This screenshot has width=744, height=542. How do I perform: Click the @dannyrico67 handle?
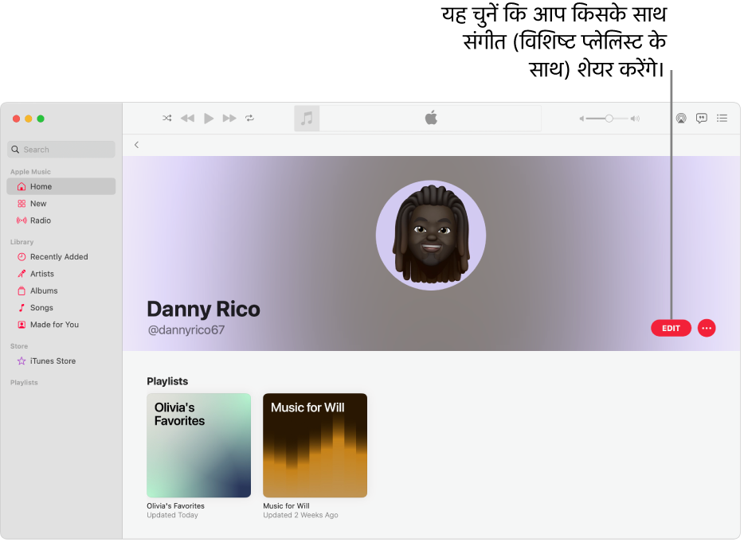(x=186, y=330)
